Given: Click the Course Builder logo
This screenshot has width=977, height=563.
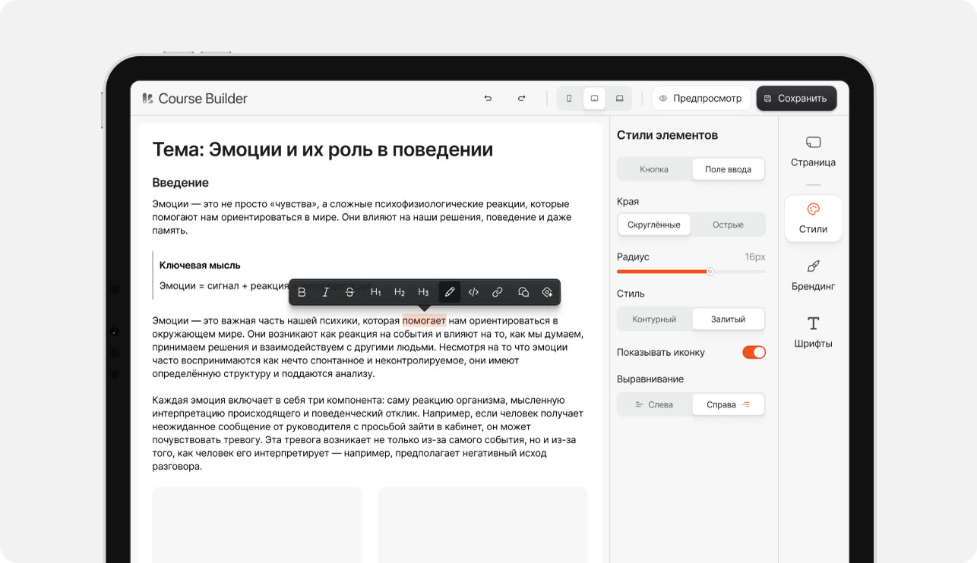Looking at the screenshot, I should tap(194, 99).
